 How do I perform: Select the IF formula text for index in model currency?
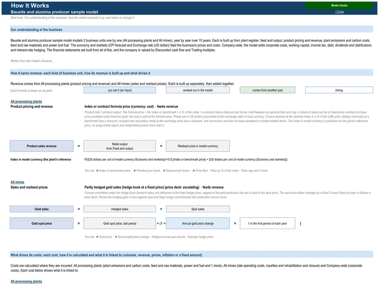tap(186, 159)
